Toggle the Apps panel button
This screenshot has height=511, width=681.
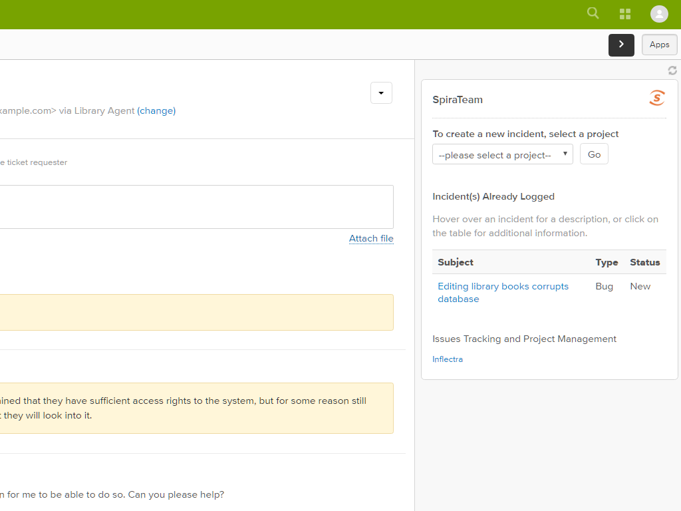[x=659, y=45]
